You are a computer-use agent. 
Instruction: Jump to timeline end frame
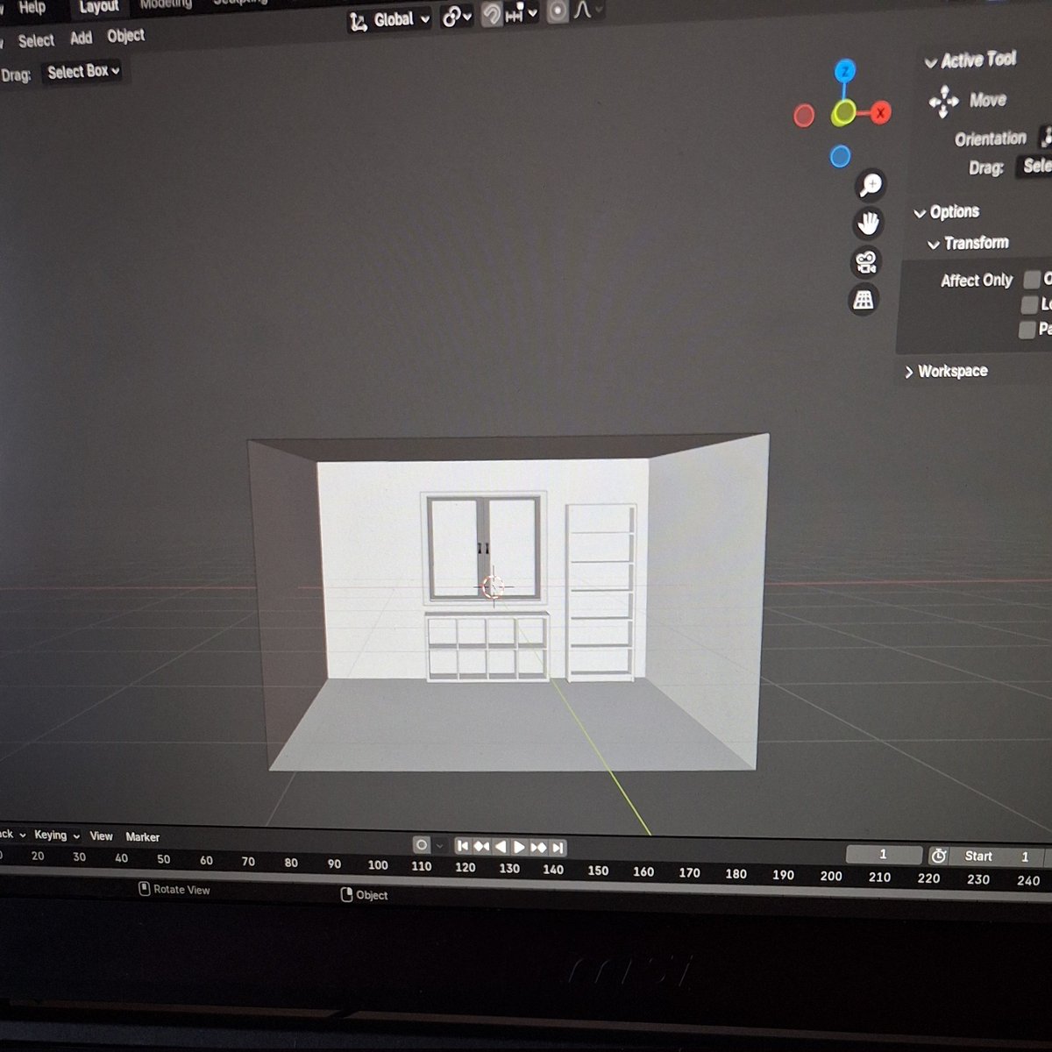[558, 848]
